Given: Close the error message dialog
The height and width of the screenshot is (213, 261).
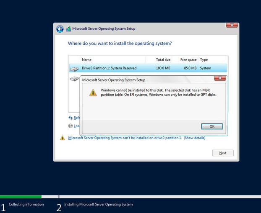Looking at the screenshot, I should tap(220, 78).
